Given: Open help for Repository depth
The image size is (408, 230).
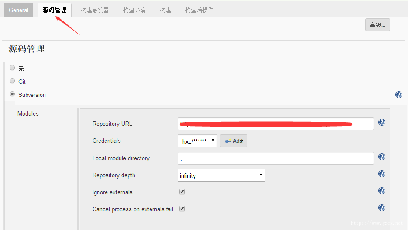Looking at the screenshot, I should pyautogui.click(x=382, y=174).
